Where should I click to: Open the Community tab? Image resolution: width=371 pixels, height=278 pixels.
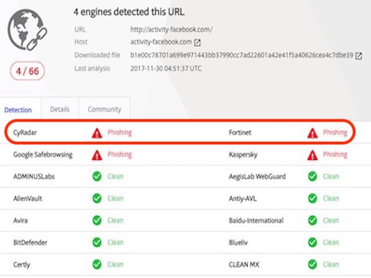click(x=104, y=109)
